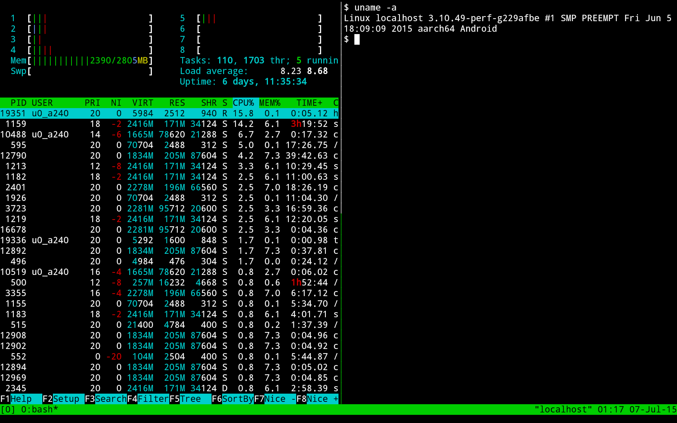Open the SortBy selector via F6
The width and height of the screenshot is (677, 423).
237,399
